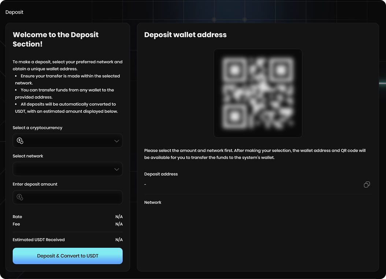Copy the deposit address using copy icon

click(x=367, y=185)
